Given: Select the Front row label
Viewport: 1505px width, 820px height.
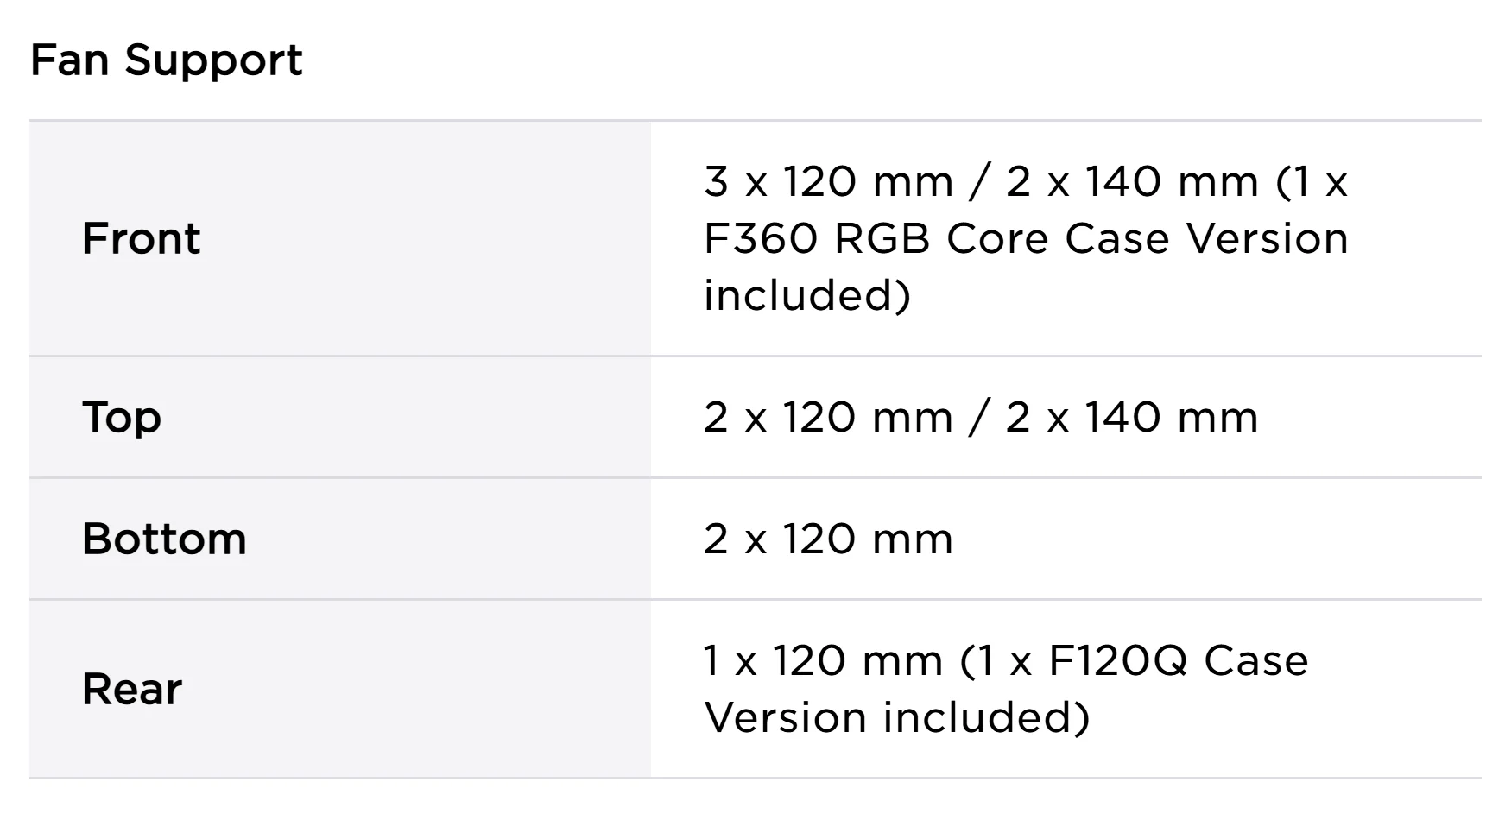Looking at the screenshot, I should coord(142,238).
